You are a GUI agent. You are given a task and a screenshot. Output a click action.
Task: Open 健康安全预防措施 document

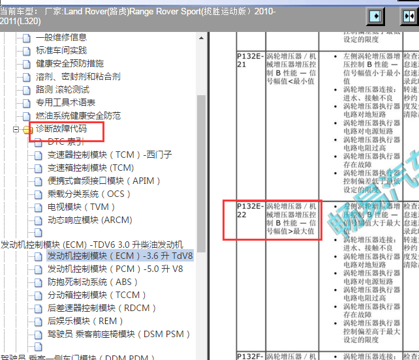[70, 63]
